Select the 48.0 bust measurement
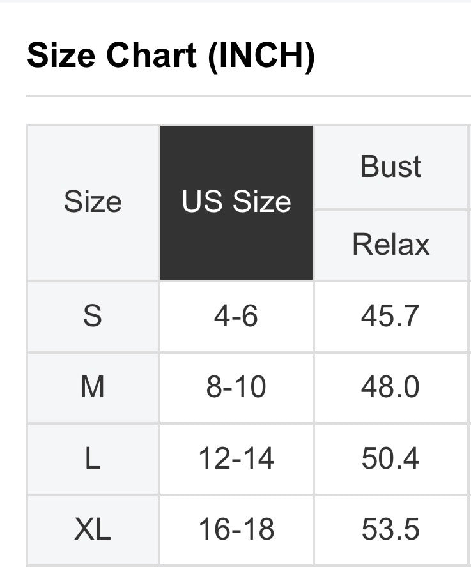The height and width of the screenshot is (567, 471). pos(390,388)
